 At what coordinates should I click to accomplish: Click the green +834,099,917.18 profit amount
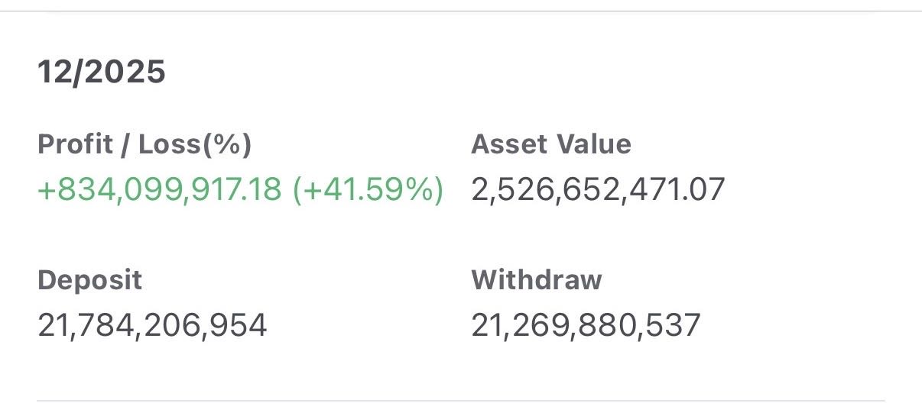coord(160,189)
